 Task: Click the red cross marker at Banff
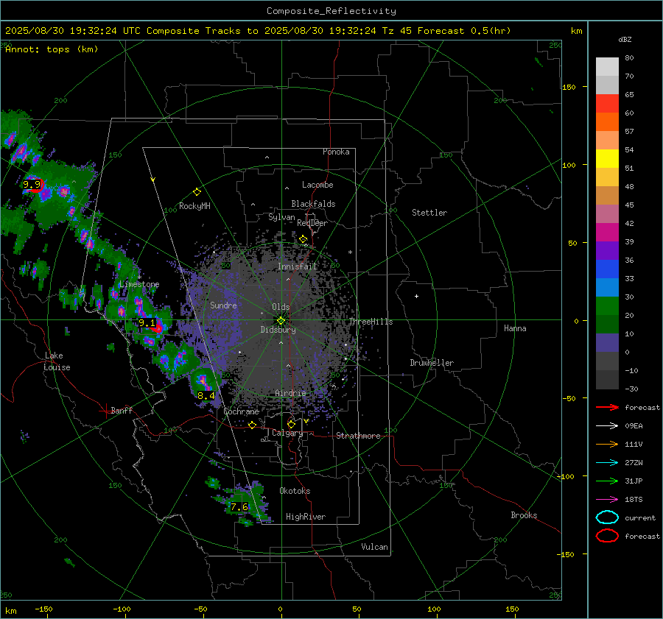[x=105, y=411]
